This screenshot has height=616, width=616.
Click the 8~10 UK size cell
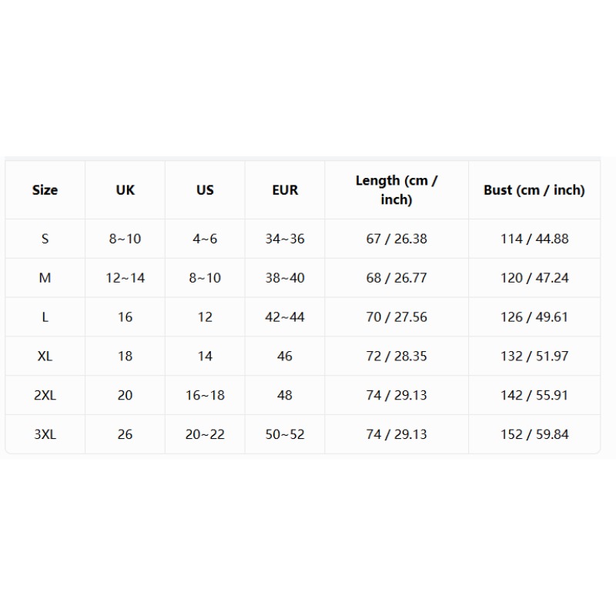click(x=125, y=239)
